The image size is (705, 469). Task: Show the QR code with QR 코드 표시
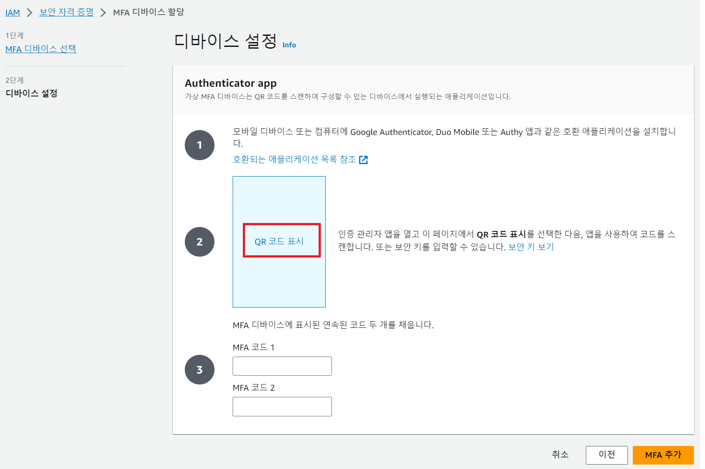(x=279, y=242)
